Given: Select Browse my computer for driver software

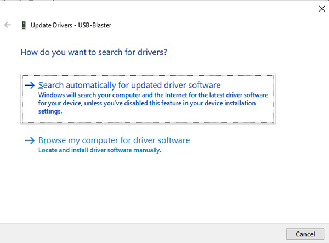Looking at the screenshot, I should point(114,140).
